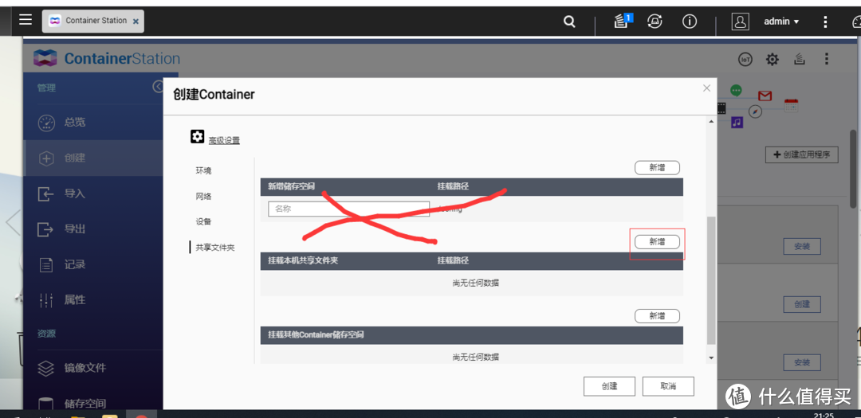The width and height of the screenshot is (861, 418).
Task: Click the gear icon next to 高级设置
Action: [x=197, y=137]
